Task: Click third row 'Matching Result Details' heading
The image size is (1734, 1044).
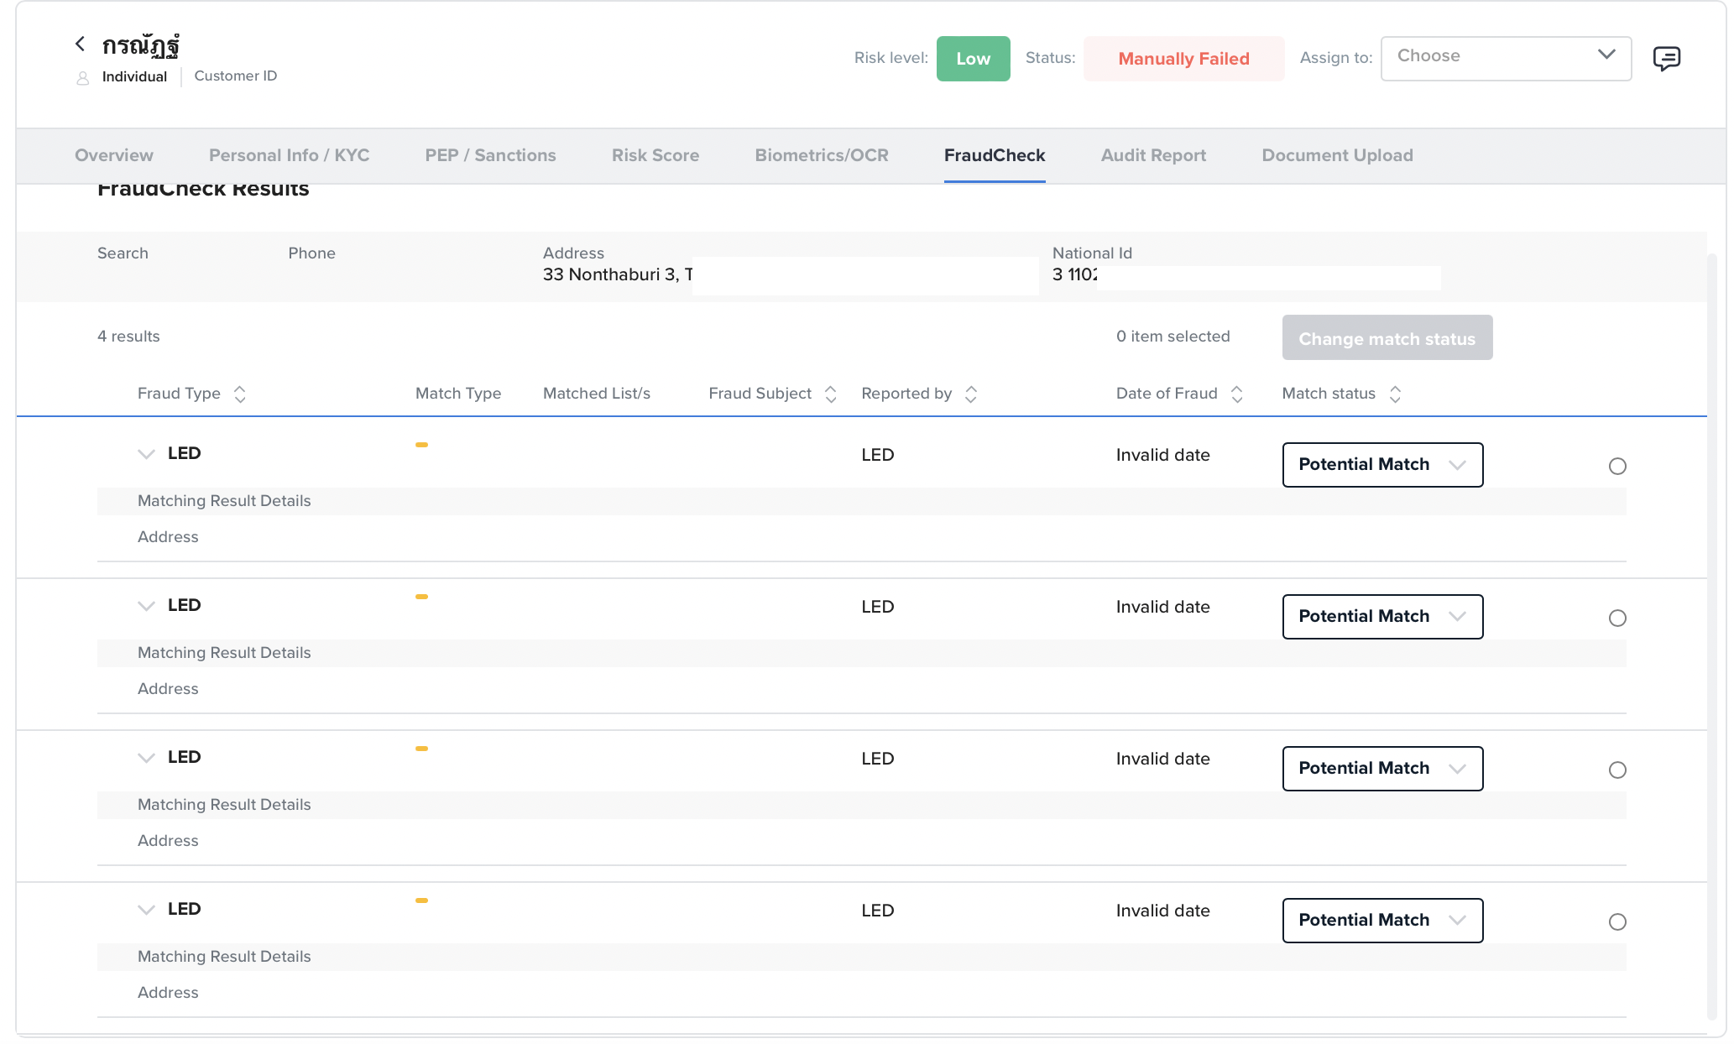Action: tap(224, 805)
